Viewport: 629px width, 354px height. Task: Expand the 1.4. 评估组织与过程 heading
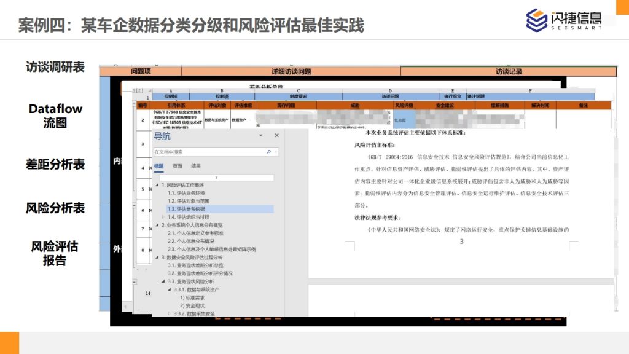click(x=163, y=217)
